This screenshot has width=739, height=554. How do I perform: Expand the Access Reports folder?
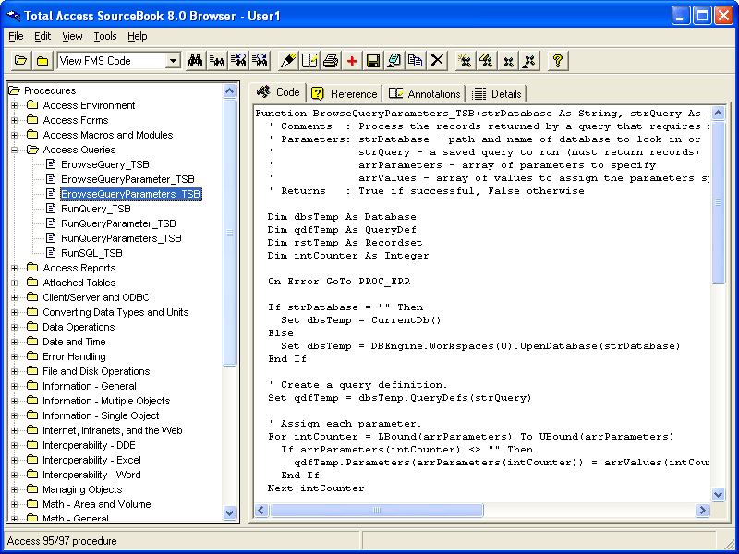tap(14, 268)
